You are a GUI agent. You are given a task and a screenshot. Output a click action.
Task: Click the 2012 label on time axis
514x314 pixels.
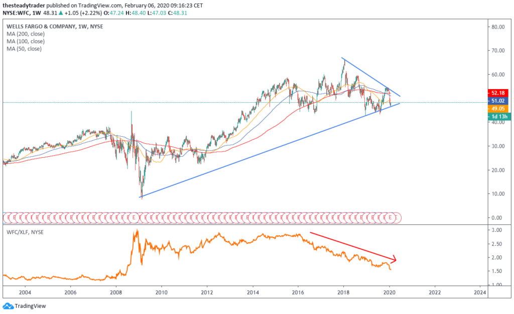[x=207, y=292]
